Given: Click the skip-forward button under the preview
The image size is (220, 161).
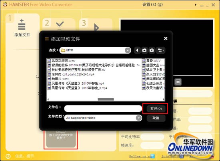Looking at the screenshot, I should click(178, 82).
